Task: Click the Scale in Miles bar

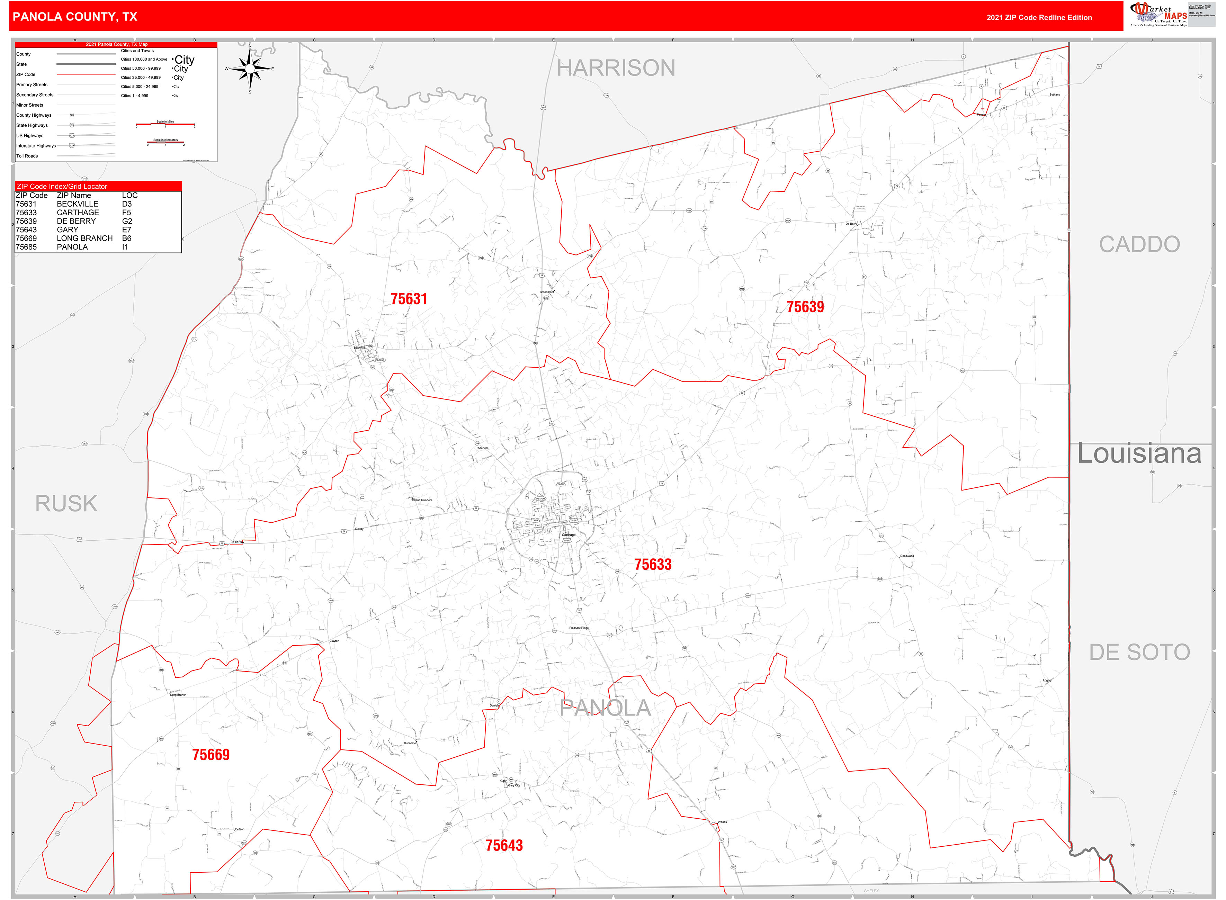Action: (165, 124)
